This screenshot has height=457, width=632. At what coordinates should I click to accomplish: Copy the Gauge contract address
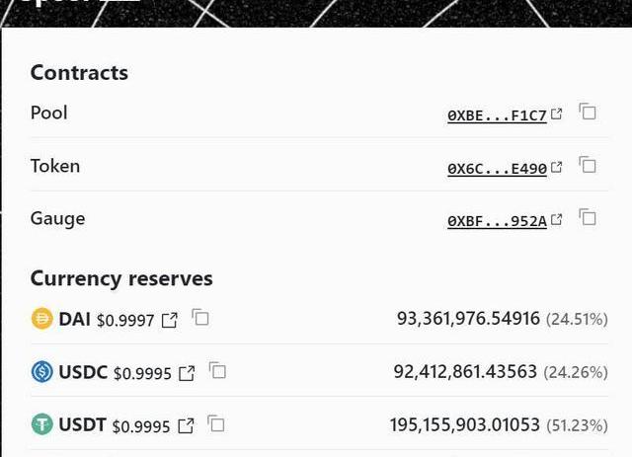tap(588, 218)
